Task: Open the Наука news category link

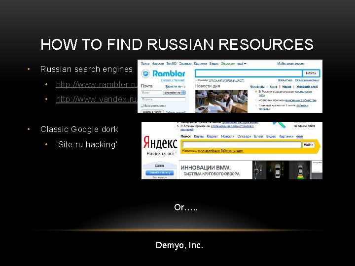Action: point(286,87)
